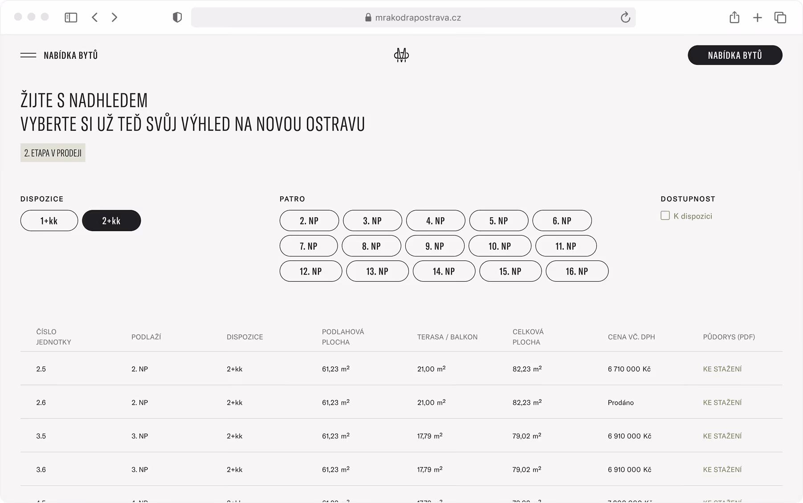Screen dimensions: 803x503
Task: Choose the 13. NP floor filter
Action: (x=377, y=271)
